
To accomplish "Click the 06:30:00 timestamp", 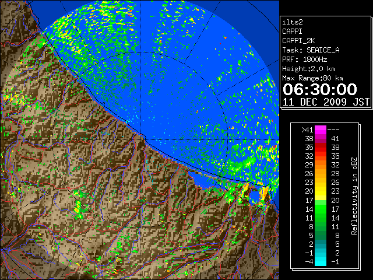I will (x=320, y=89).
